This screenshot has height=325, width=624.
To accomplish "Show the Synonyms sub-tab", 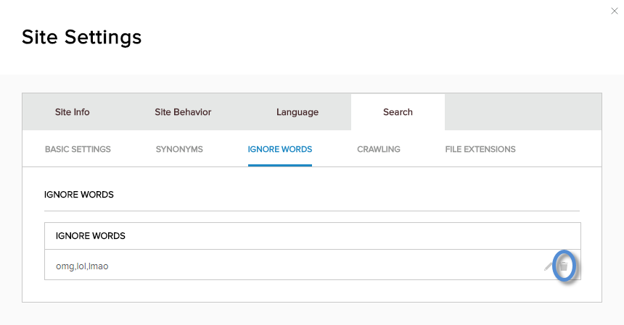I will pos(179,149).
